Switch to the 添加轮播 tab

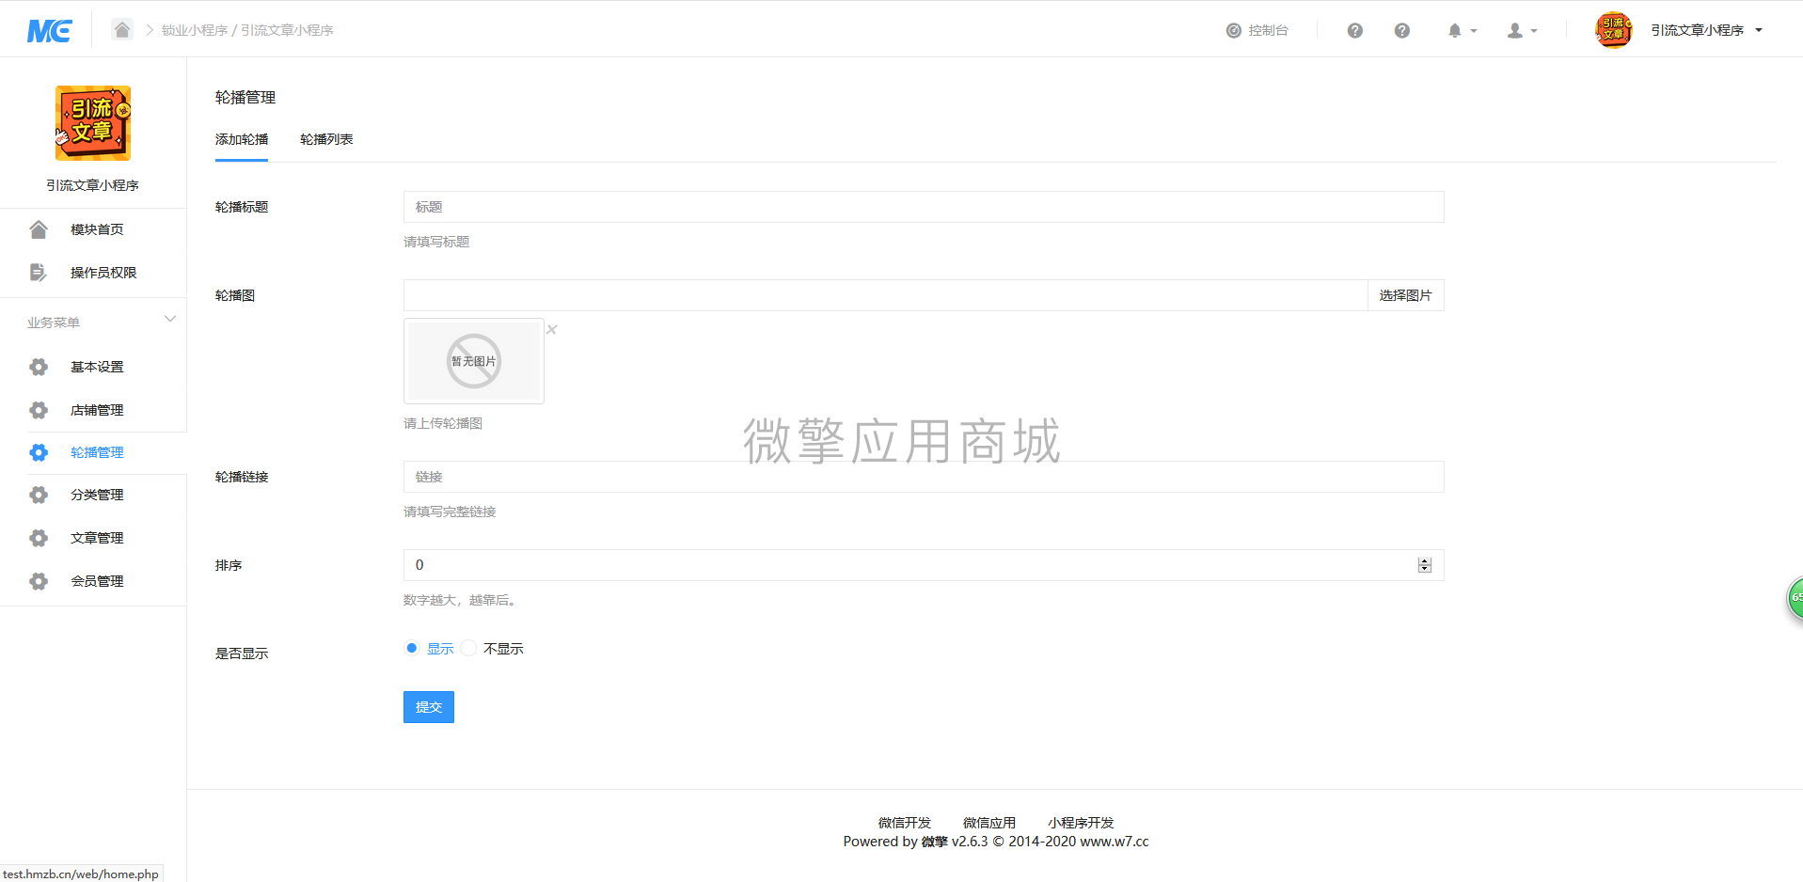[242, 139]
